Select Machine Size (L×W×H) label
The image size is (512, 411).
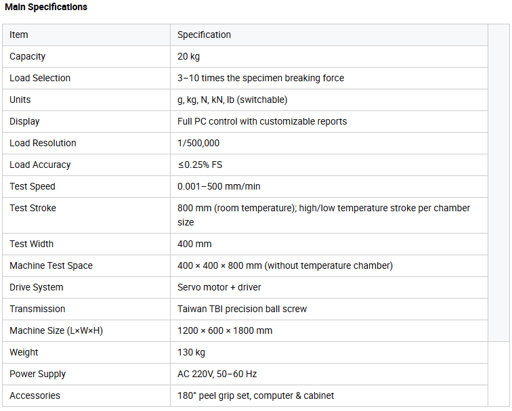56,330
